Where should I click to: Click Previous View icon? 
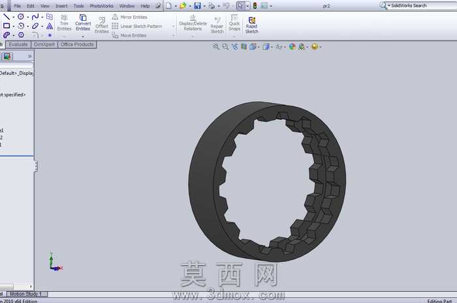(234, 46)
